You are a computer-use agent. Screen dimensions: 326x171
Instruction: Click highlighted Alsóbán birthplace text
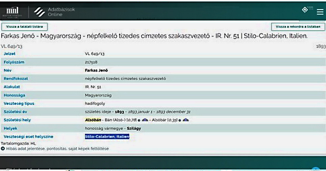[x=92, y=120]
